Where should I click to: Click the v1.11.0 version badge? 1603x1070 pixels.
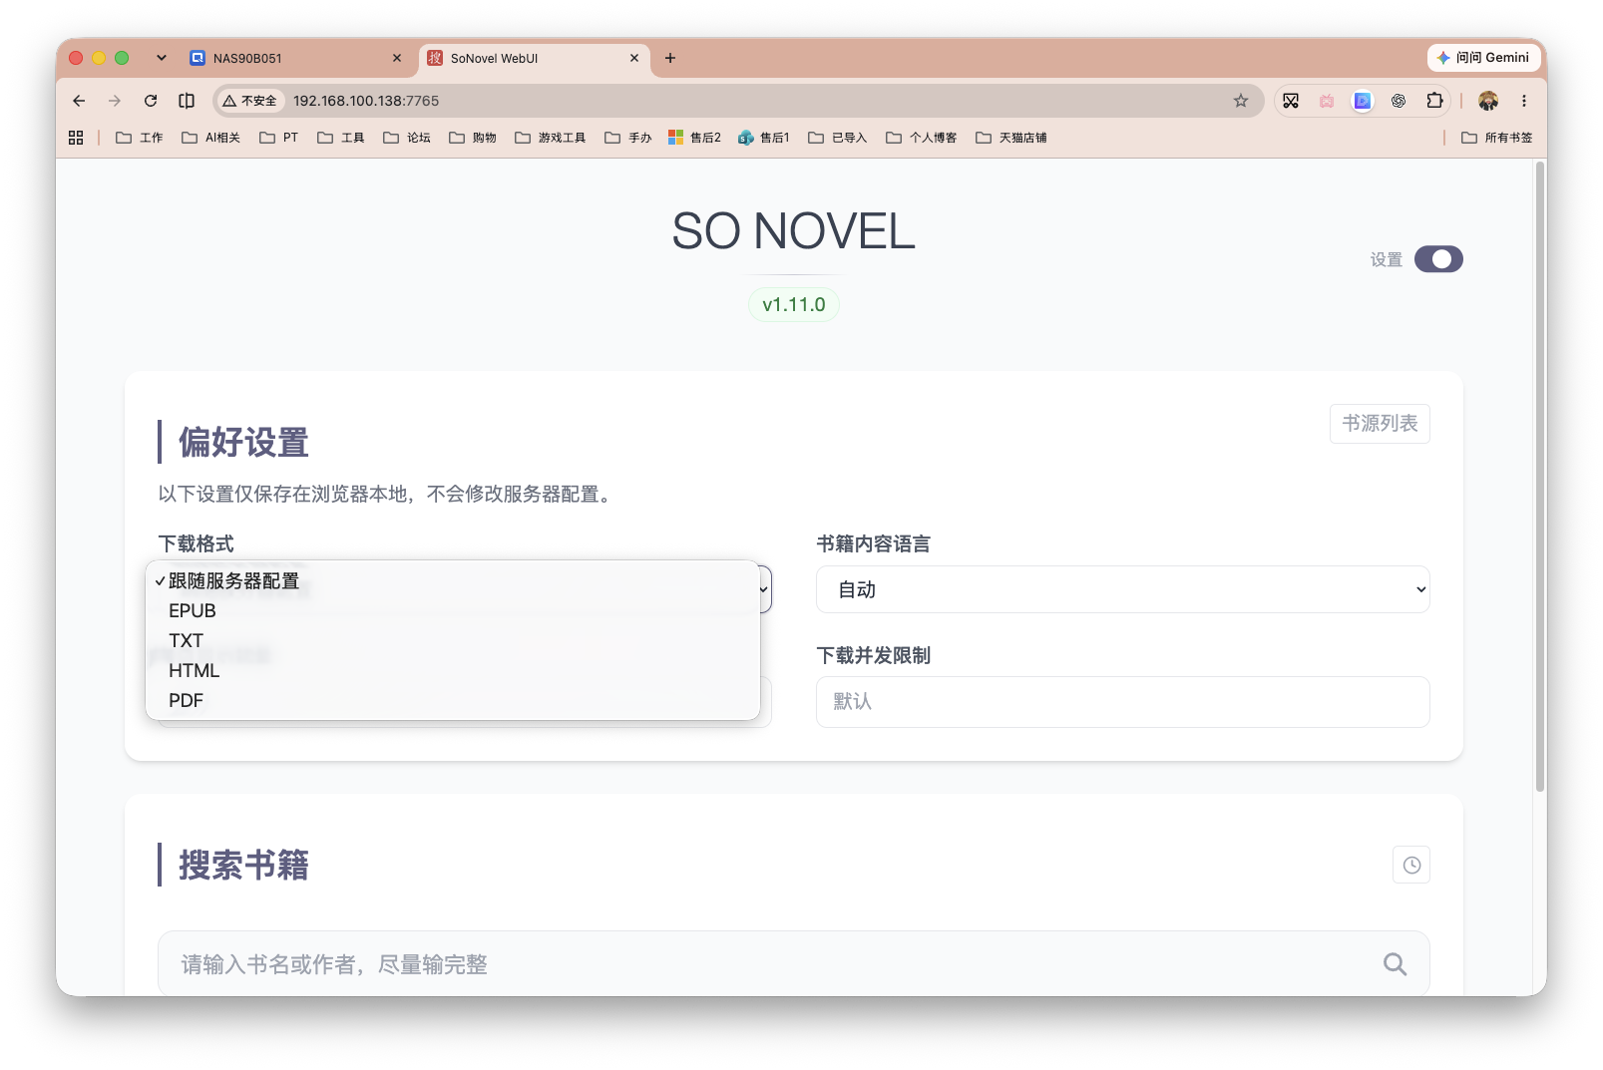[794, 305]
